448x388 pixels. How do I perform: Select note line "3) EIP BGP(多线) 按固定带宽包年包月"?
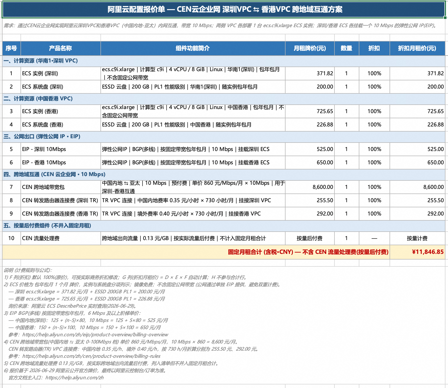[72, 313]
